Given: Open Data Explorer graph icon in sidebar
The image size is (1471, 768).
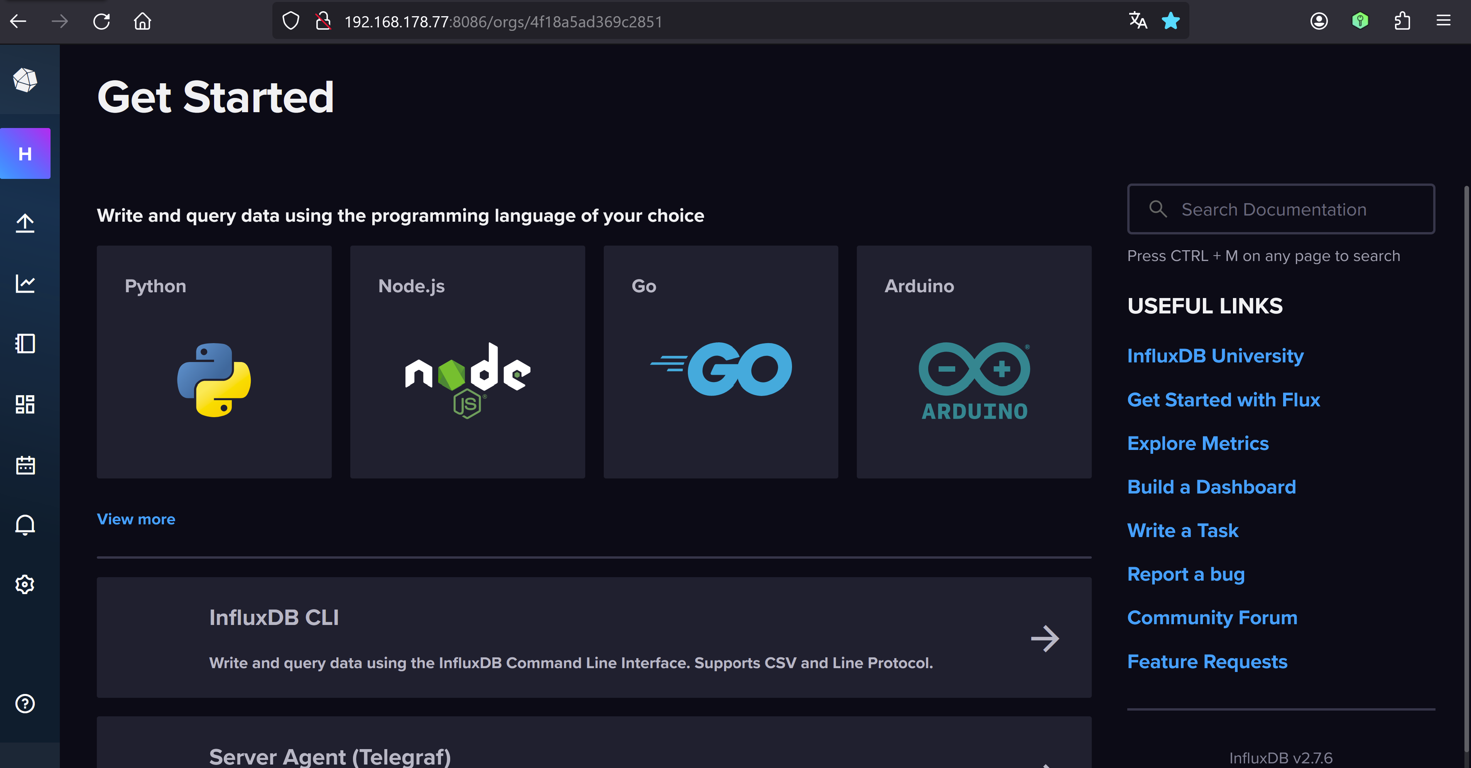Looking at the screenshot, I should coord(25,283).
